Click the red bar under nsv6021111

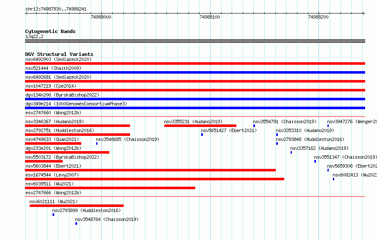coord(76,206)
